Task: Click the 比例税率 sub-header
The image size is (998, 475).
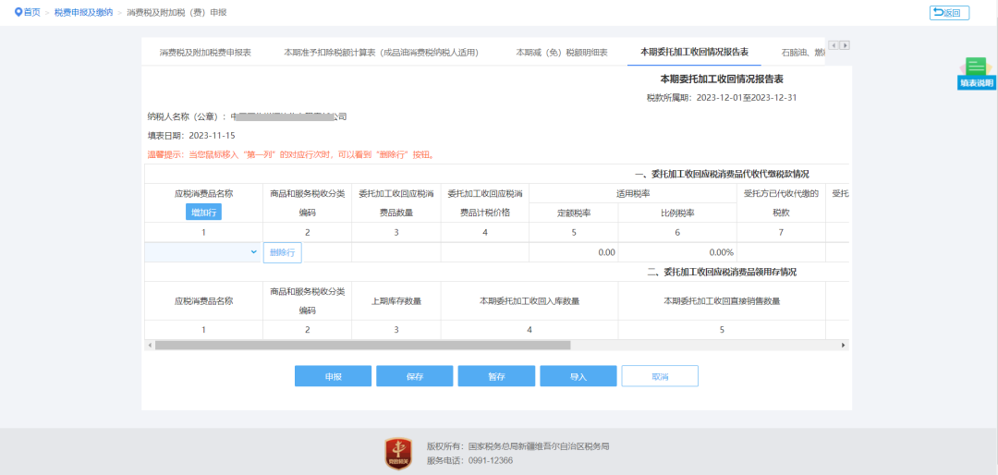Action: pos(677,213)
